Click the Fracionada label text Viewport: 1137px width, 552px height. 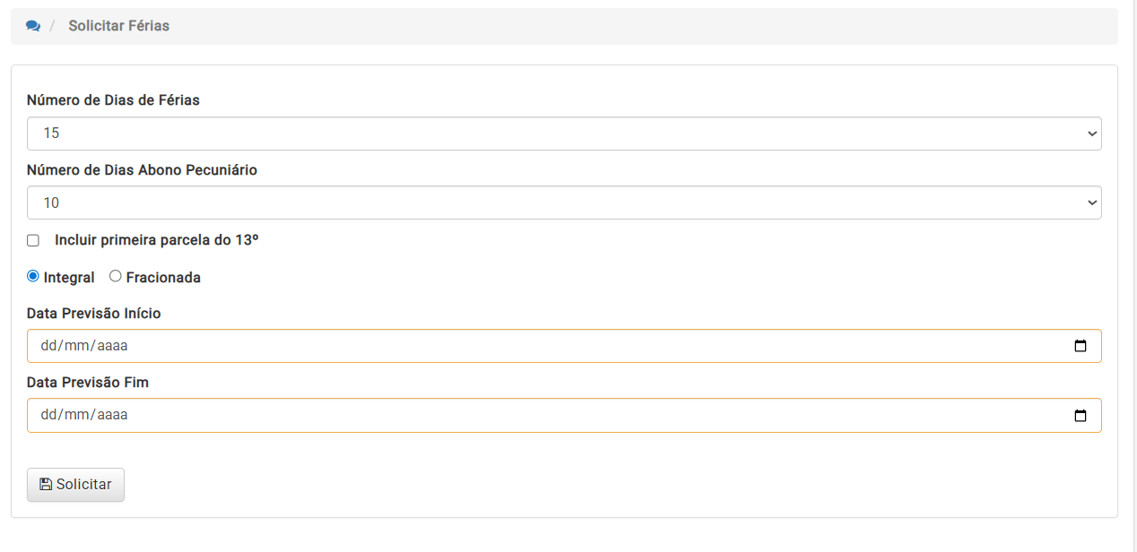(163, 278)
